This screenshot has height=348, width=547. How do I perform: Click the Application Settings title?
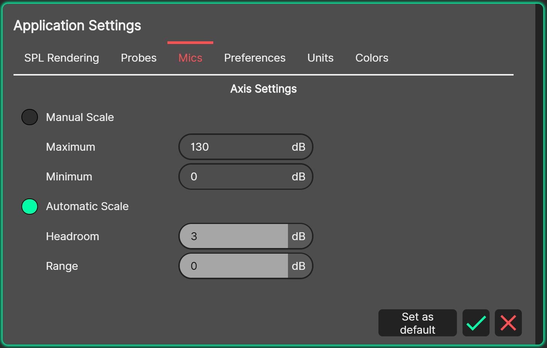[77, 25]
